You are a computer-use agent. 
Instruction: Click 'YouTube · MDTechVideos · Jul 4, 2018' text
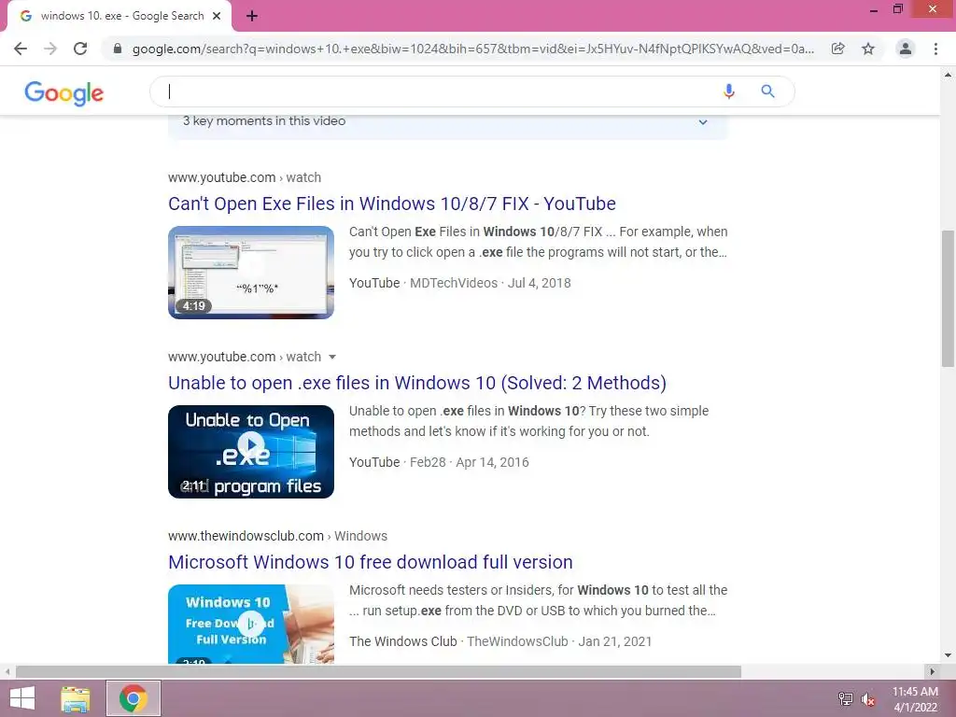click(460, 283)
